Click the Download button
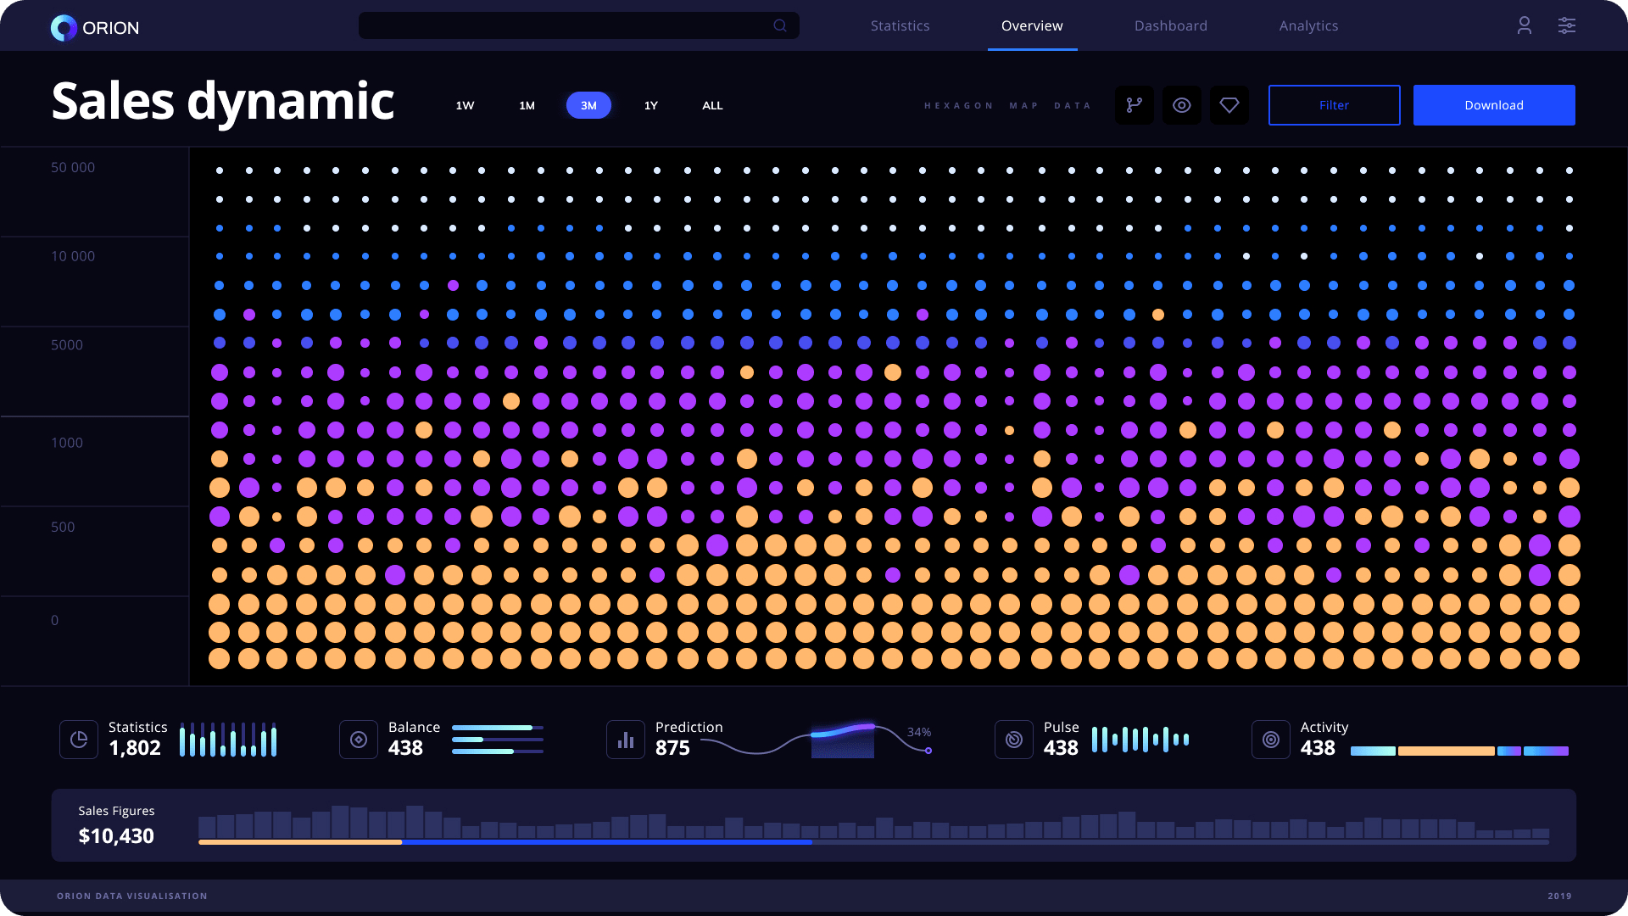This screenshot has height=916, width=1628. pos(1493,105)
